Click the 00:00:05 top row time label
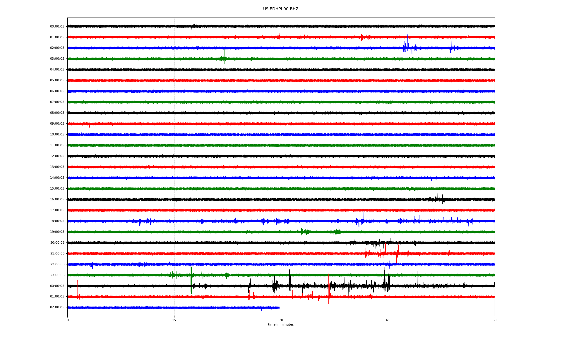Image resolution: width=562 pixels, height=351 pixels. [57, 27]
